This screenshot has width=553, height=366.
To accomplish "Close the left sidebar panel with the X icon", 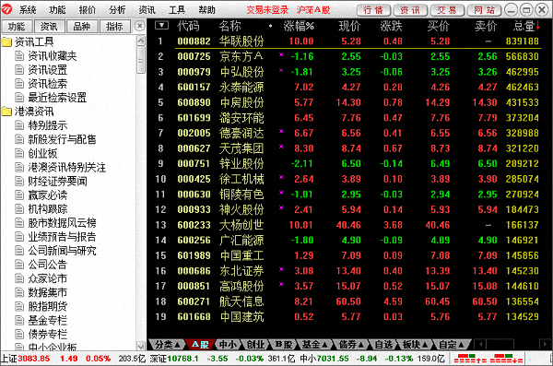I will pos(140,26).
